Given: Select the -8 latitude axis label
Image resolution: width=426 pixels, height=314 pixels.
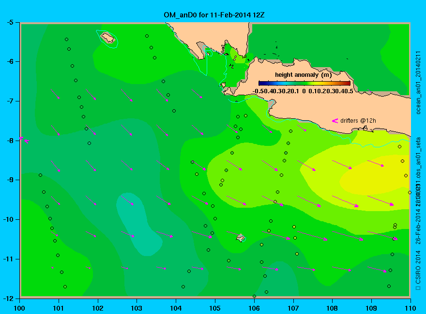Looking at the screenshot, I should [10, 141].
